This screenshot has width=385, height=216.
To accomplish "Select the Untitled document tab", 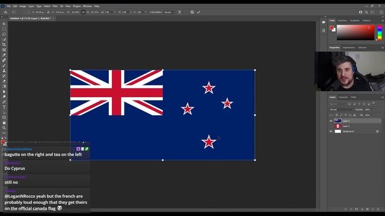I will [x=31, y=19].
